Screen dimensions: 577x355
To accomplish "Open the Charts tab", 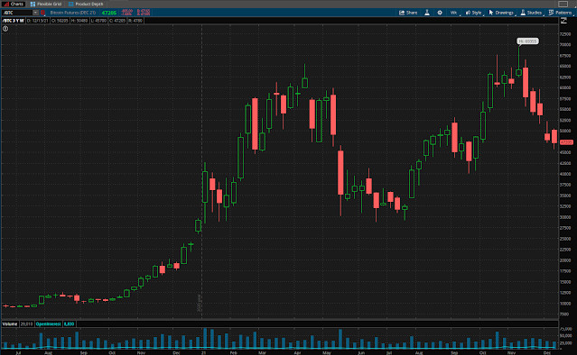I will pos(14,4).
